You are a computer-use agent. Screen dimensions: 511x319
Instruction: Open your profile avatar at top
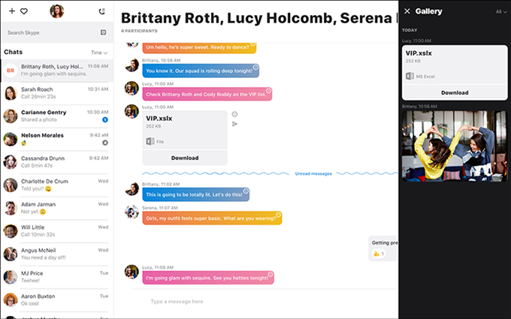tap(56, 11)
